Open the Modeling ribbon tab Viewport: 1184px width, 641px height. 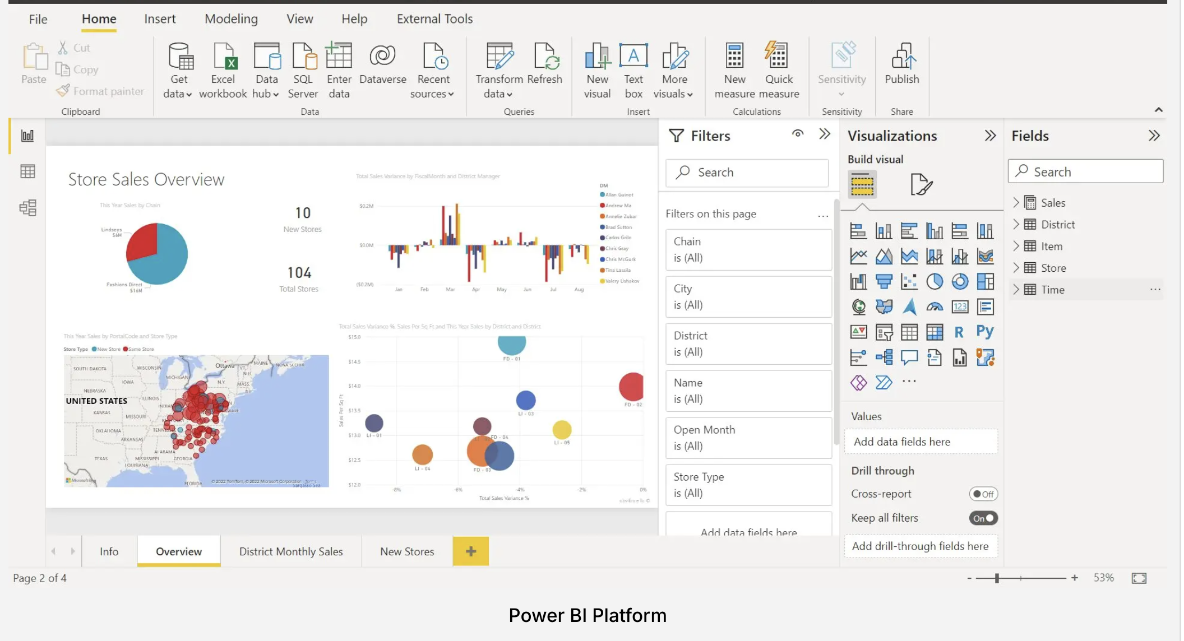click(x=232, y=19)
